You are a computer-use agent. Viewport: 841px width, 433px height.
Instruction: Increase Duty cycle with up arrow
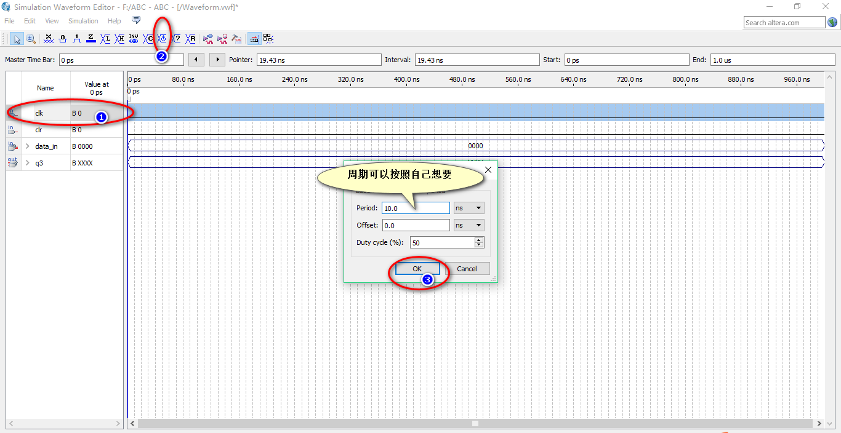[479, 240]
